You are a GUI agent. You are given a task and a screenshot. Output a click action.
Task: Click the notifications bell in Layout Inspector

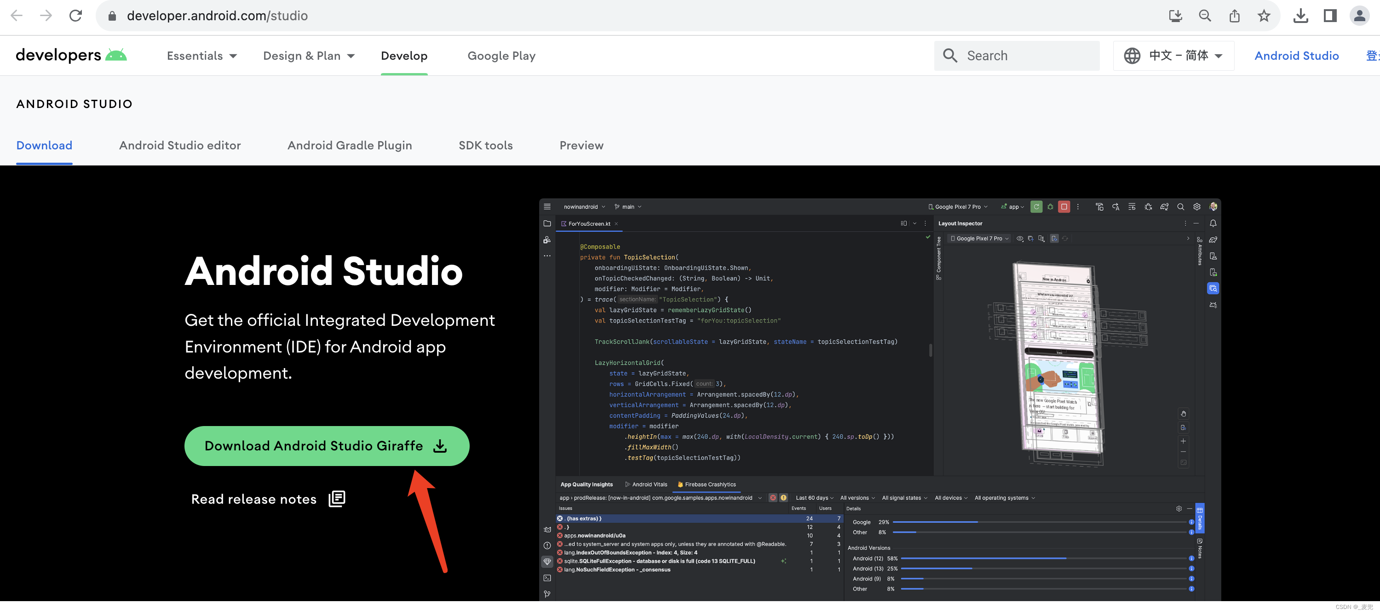pyautogui.click(x=1213, y=224)
